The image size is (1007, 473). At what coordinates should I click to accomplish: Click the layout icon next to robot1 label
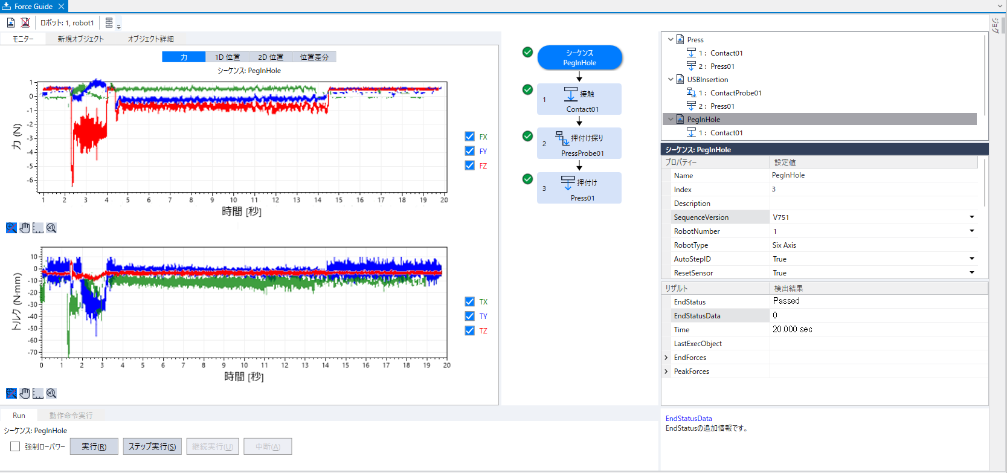(109, 23)
